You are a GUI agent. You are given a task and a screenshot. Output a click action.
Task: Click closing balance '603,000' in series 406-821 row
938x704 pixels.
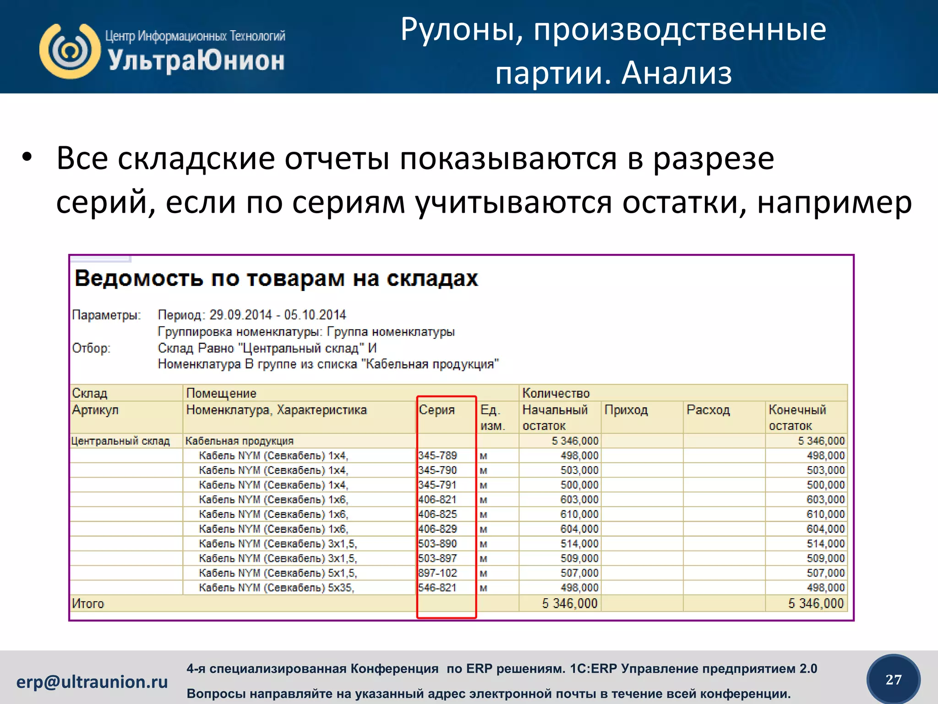click(x=826, y=500)
